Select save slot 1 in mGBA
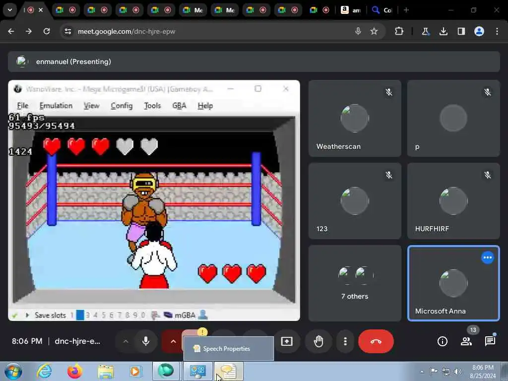 tap(72, 315)
